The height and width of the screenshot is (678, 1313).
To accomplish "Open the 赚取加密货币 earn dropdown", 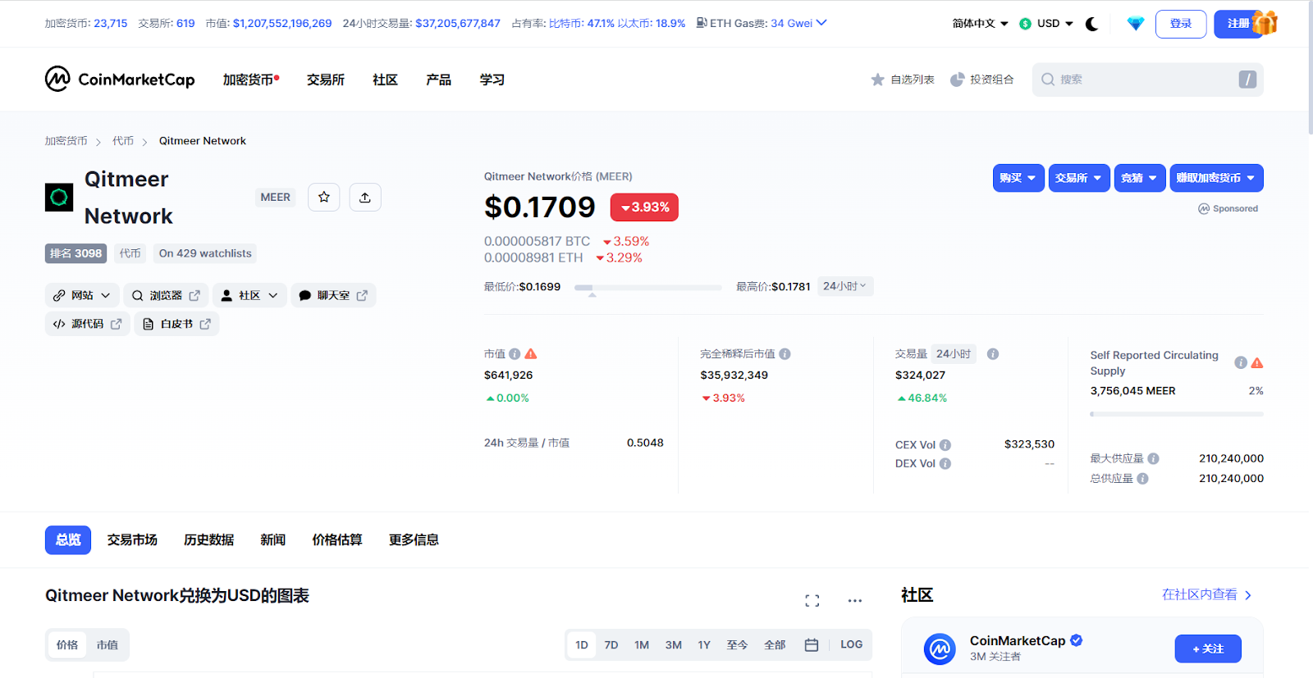I will click(x=1216, y=178).
